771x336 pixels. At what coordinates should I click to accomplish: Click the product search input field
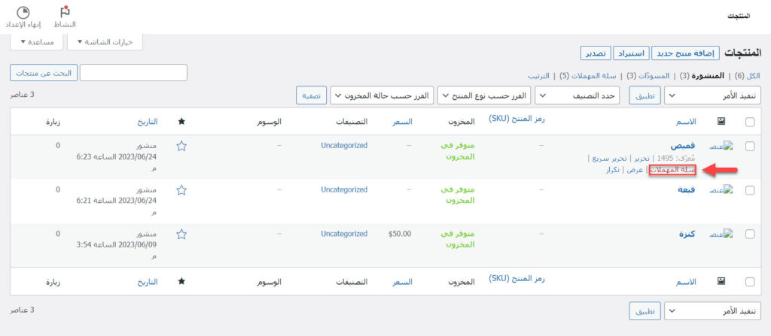coord(133,73)
